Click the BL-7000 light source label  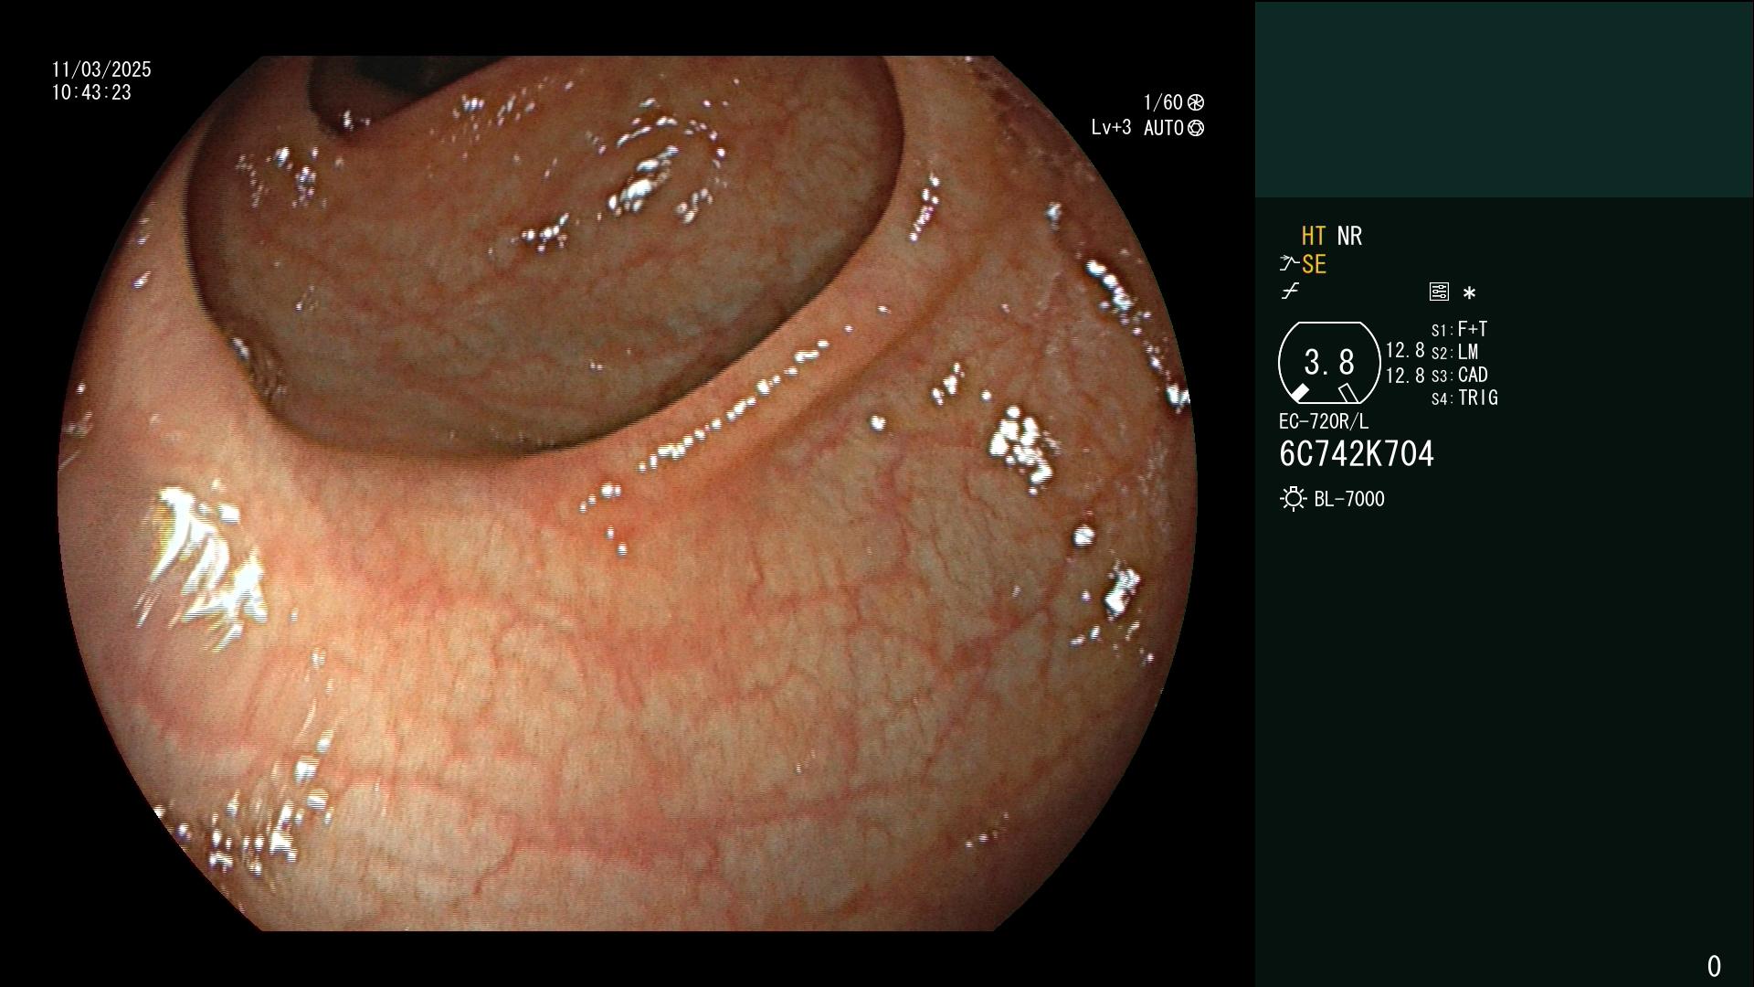[x=1349, y=499]
